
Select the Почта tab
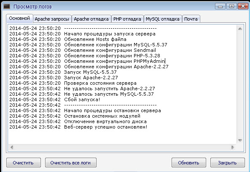point(191,19)
